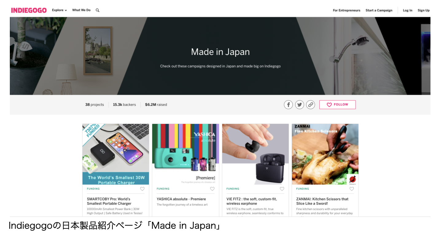
Task: Go to For Entrepreneurs page
Action: [x=346, y=10]
